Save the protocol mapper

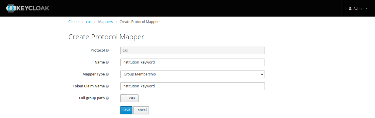pos(126,110)
